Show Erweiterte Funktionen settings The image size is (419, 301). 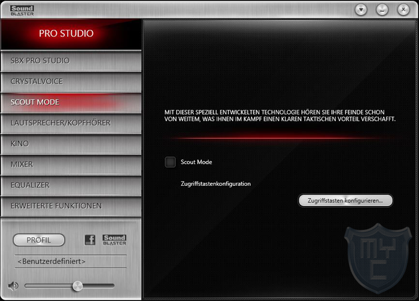coord(71,206)
